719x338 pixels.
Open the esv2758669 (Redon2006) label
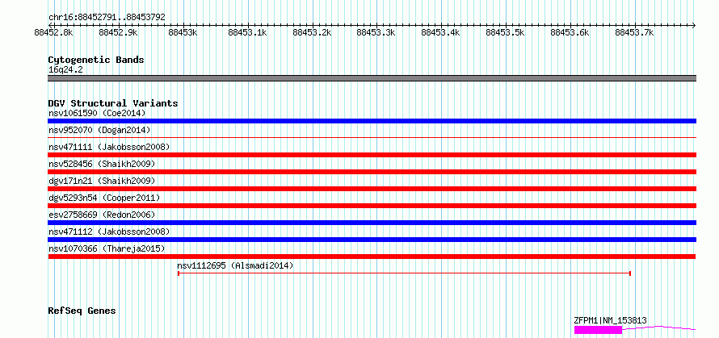102,215
